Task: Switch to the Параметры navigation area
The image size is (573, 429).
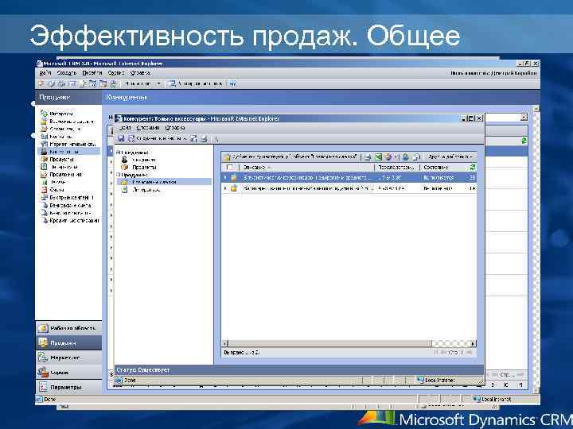Action: 68,387
